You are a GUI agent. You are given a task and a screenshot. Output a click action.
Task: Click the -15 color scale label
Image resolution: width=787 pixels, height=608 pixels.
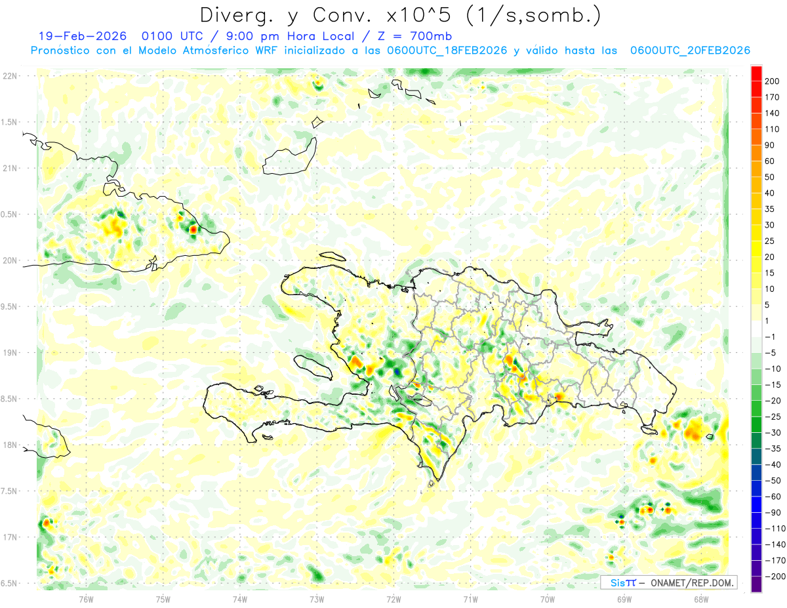(773, 385)
